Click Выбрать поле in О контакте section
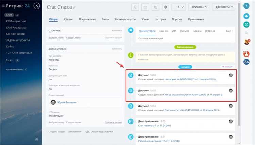255x145 pixels. tap(56, 38)
